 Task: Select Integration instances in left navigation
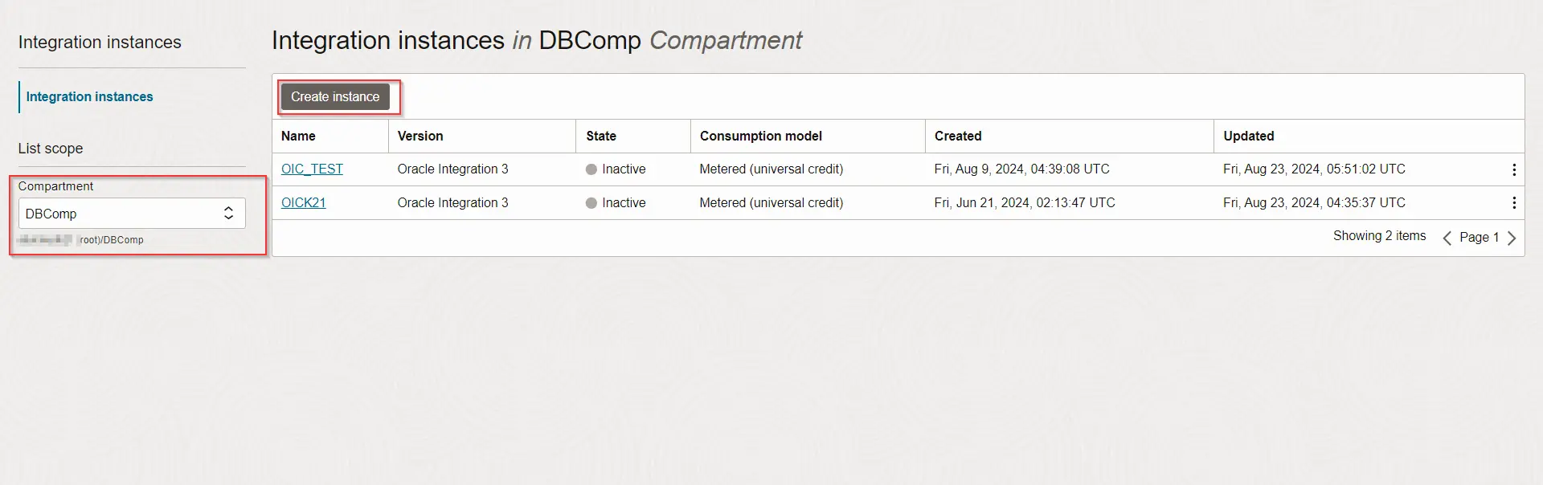point(89,96)
